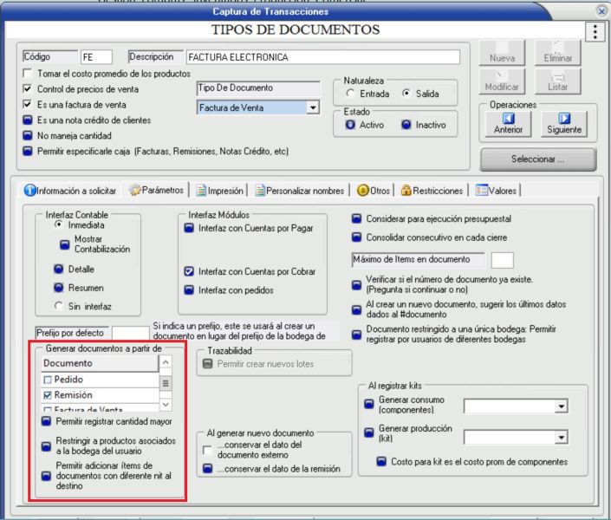611x520 pixels.
Task: Open the 'Factura de Venta' dropdown
Action: tap(312, 107)
